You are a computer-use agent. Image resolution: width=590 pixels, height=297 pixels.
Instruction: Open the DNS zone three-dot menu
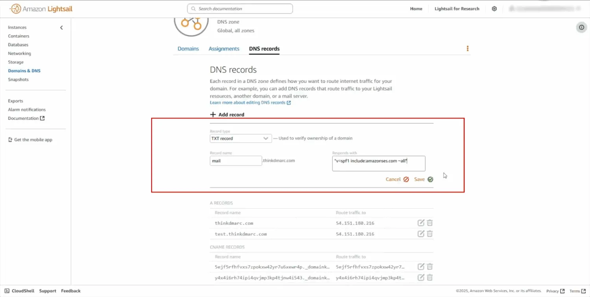[468, 48]
